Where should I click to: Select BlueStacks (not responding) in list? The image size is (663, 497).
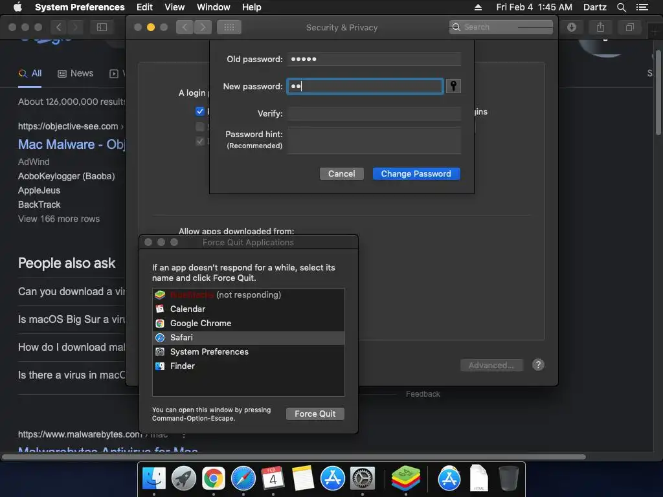pyautogui.click(x=249, y=294)
